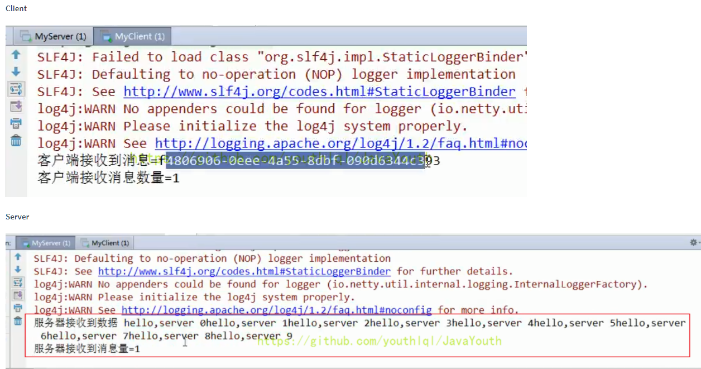The image size is (701, 369).
Task: Click 'log4j:WARN No appenders' line in Server console
Action: (340, 284)
